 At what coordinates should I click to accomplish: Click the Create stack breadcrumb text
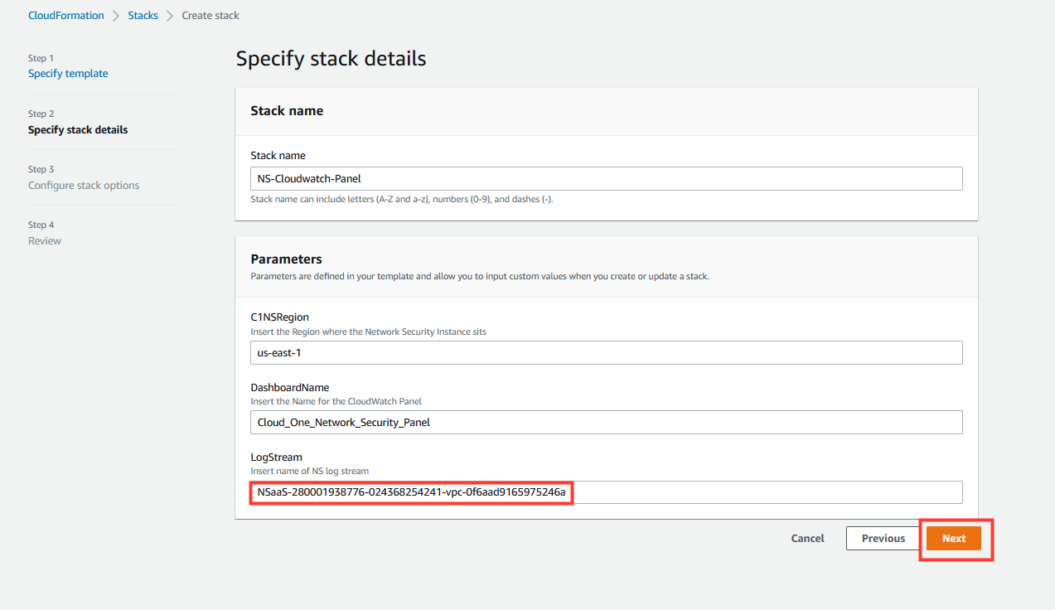(211, 16)
